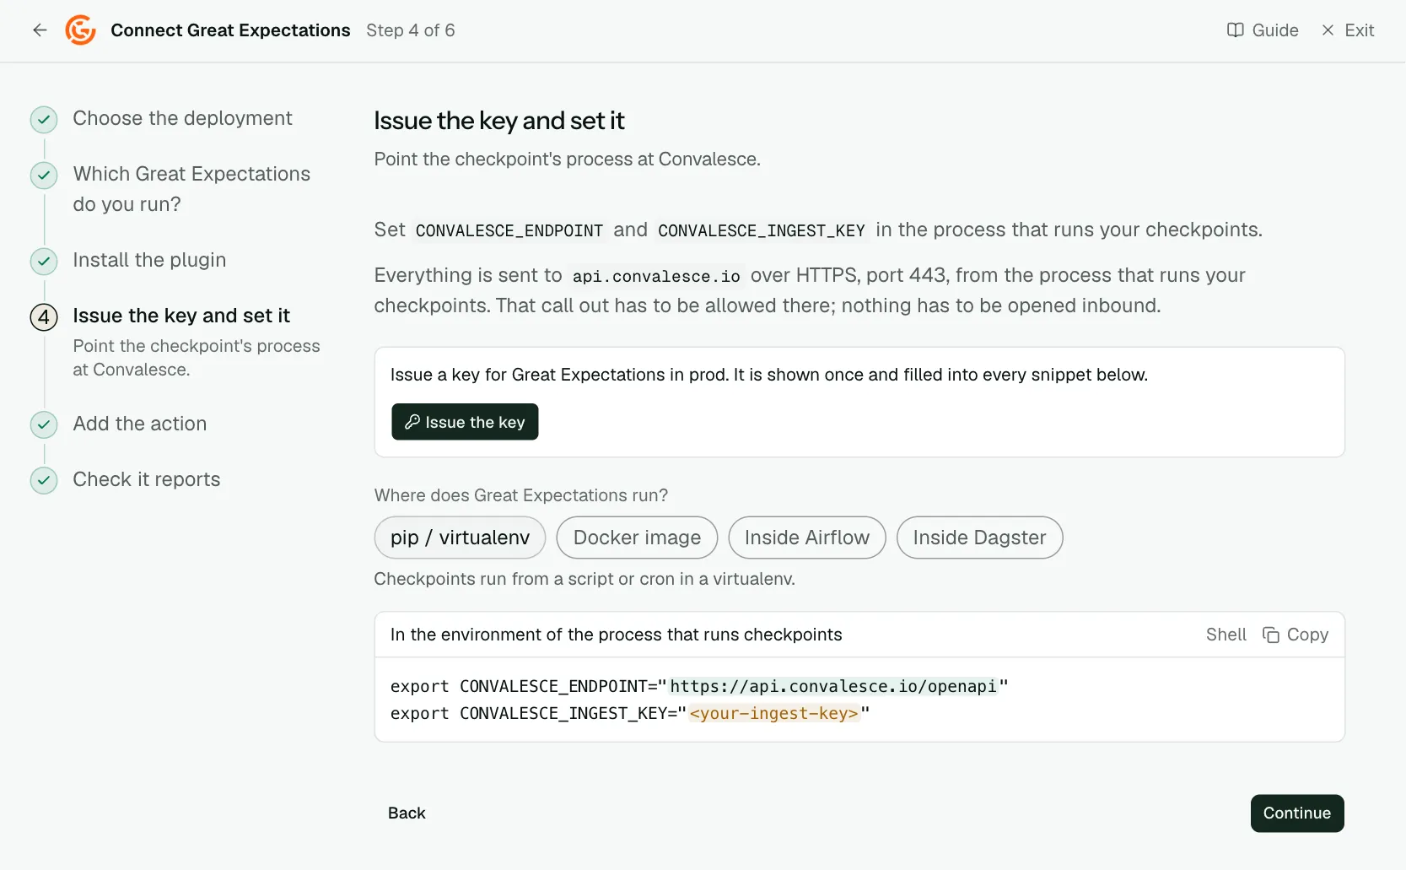The width and height of the screenshot is (1406, 870).
Task: Click the Back button
Action: [x=407, y=813]
